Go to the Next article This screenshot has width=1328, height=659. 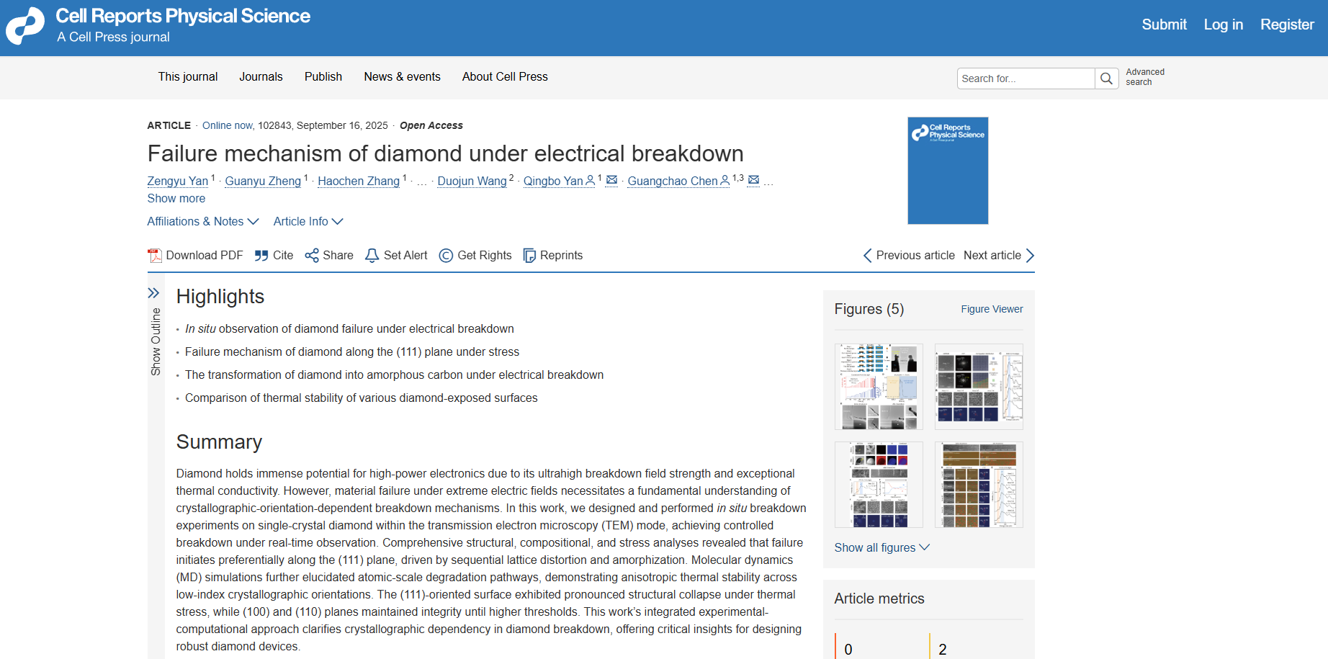click(x=999, y=255)
